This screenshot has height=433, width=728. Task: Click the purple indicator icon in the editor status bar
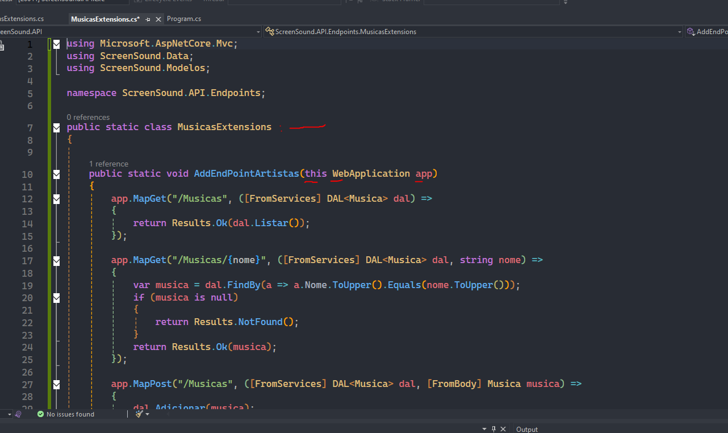point(18,414)
